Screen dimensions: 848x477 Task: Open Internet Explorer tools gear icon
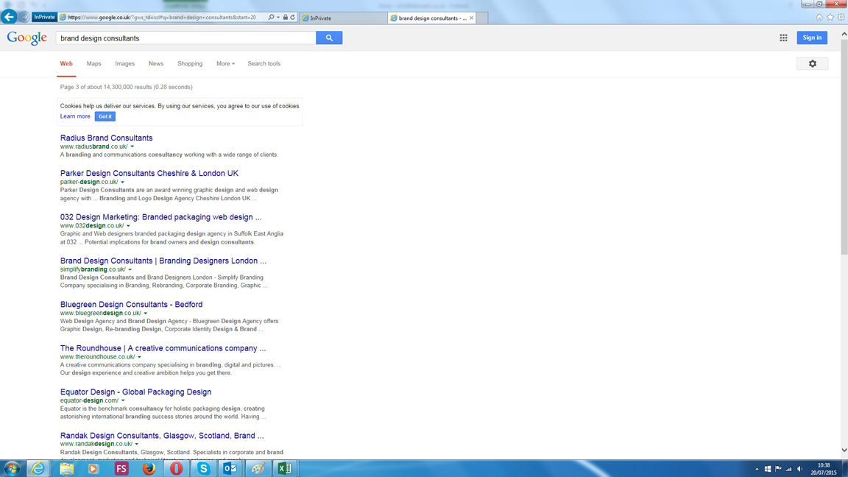click(x=841, y=17)
